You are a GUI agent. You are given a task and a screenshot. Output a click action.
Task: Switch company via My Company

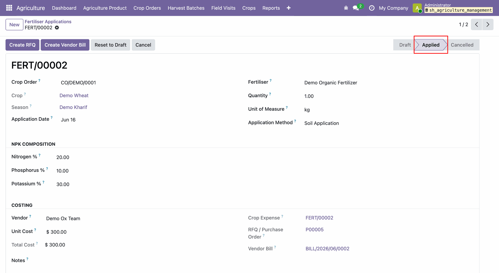(393, 8)
